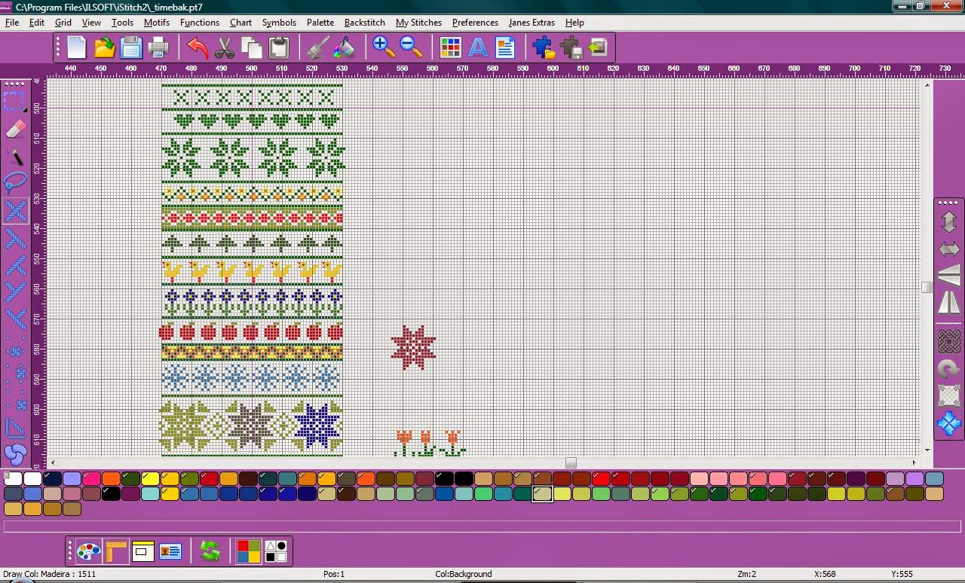Toggle the Ruler icon in bottom toolbar
965x583 pixels.
117,551
